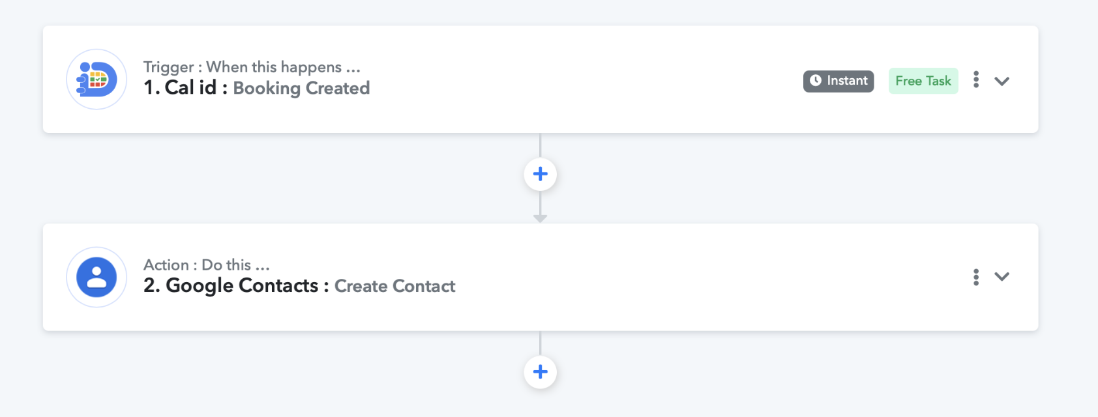Click the Free Task label
The width and height of the screenshot is (1098, 417).
[923, 80]
